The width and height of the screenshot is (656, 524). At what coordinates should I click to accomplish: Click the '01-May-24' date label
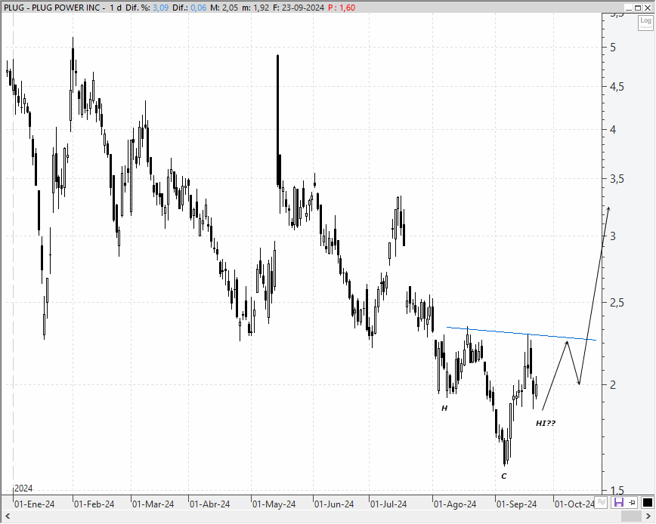[x=274, y=504]
